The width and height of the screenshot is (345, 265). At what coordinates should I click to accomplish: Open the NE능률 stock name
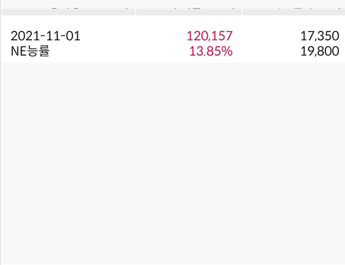tap(30, 51)
